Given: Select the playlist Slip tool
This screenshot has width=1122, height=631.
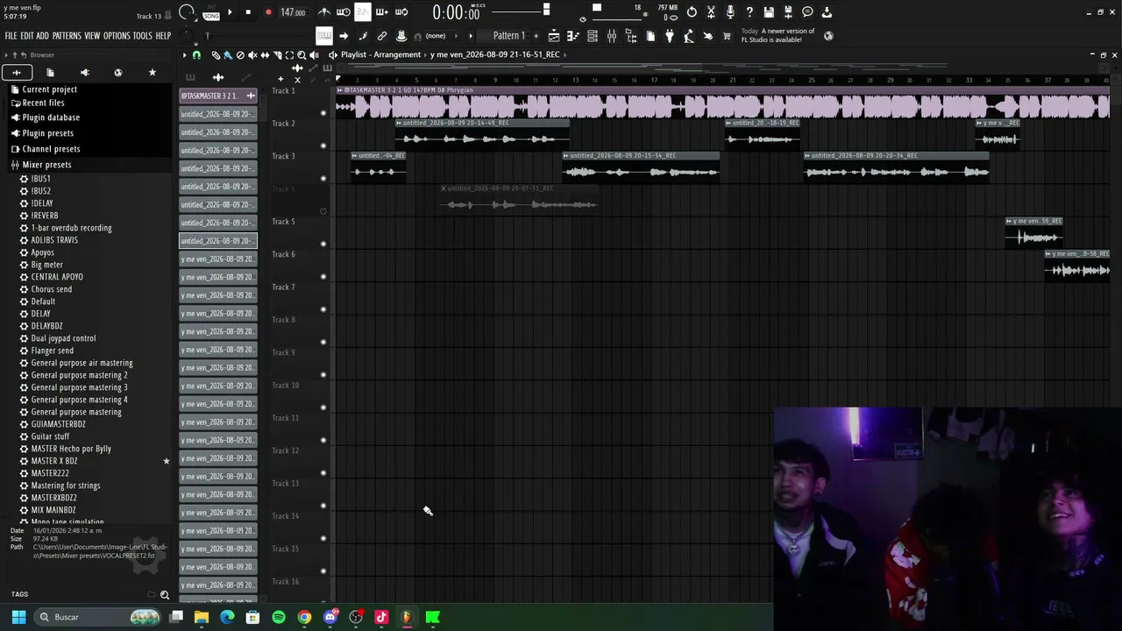Looking at the screenshot, I should click(265, 55).
